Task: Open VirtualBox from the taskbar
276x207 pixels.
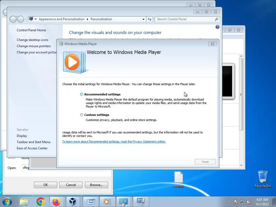Action: click(73, 202)
